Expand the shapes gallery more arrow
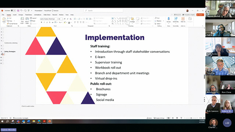 (128, 21)
